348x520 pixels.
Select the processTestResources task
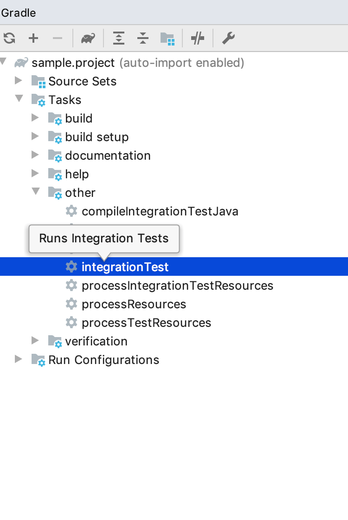pos(146,322)
